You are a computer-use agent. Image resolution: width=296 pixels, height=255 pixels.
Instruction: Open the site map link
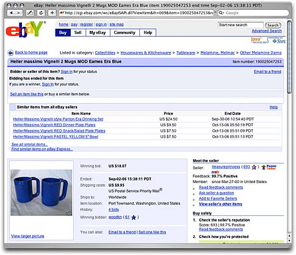coord(117,24)
